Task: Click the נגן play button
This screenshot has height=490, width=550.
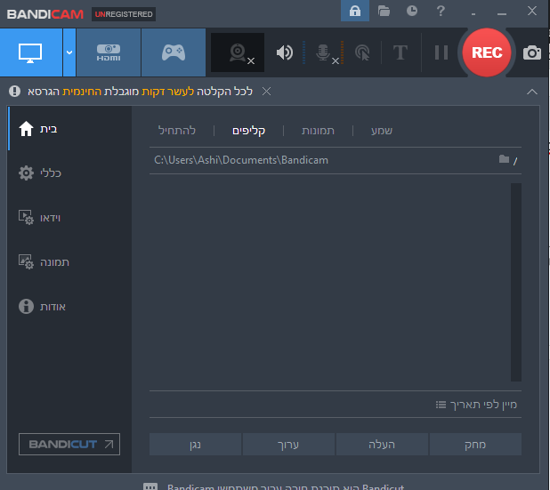Action: pyautogui.click(x=196, y=445)
